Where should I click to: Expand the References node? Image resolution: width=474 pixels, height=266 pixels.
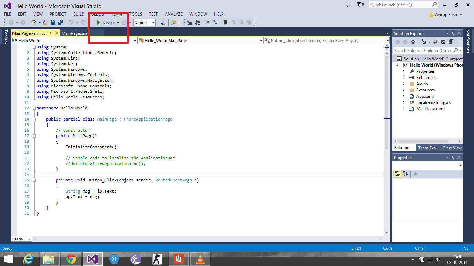pos(403,78)
